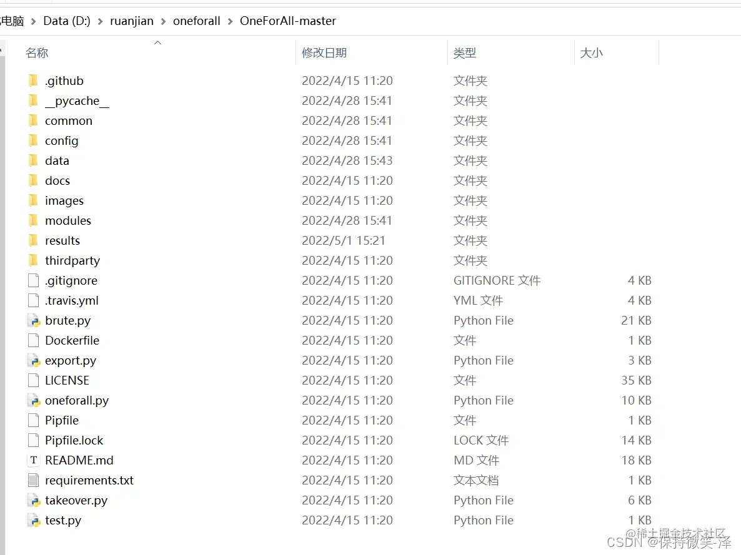
Task: Select the LICENSE file icon
Action: click(x=34, y=380)
